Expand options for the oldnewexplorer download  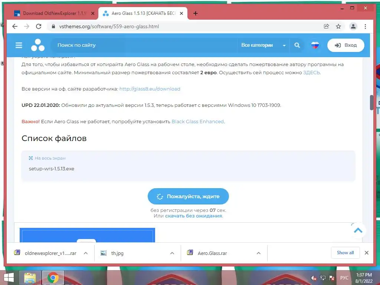86,253
